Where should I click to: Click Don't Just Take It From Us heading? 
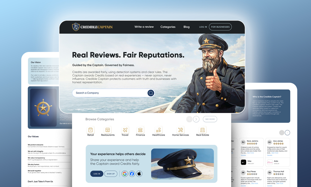tap(40, 182)
